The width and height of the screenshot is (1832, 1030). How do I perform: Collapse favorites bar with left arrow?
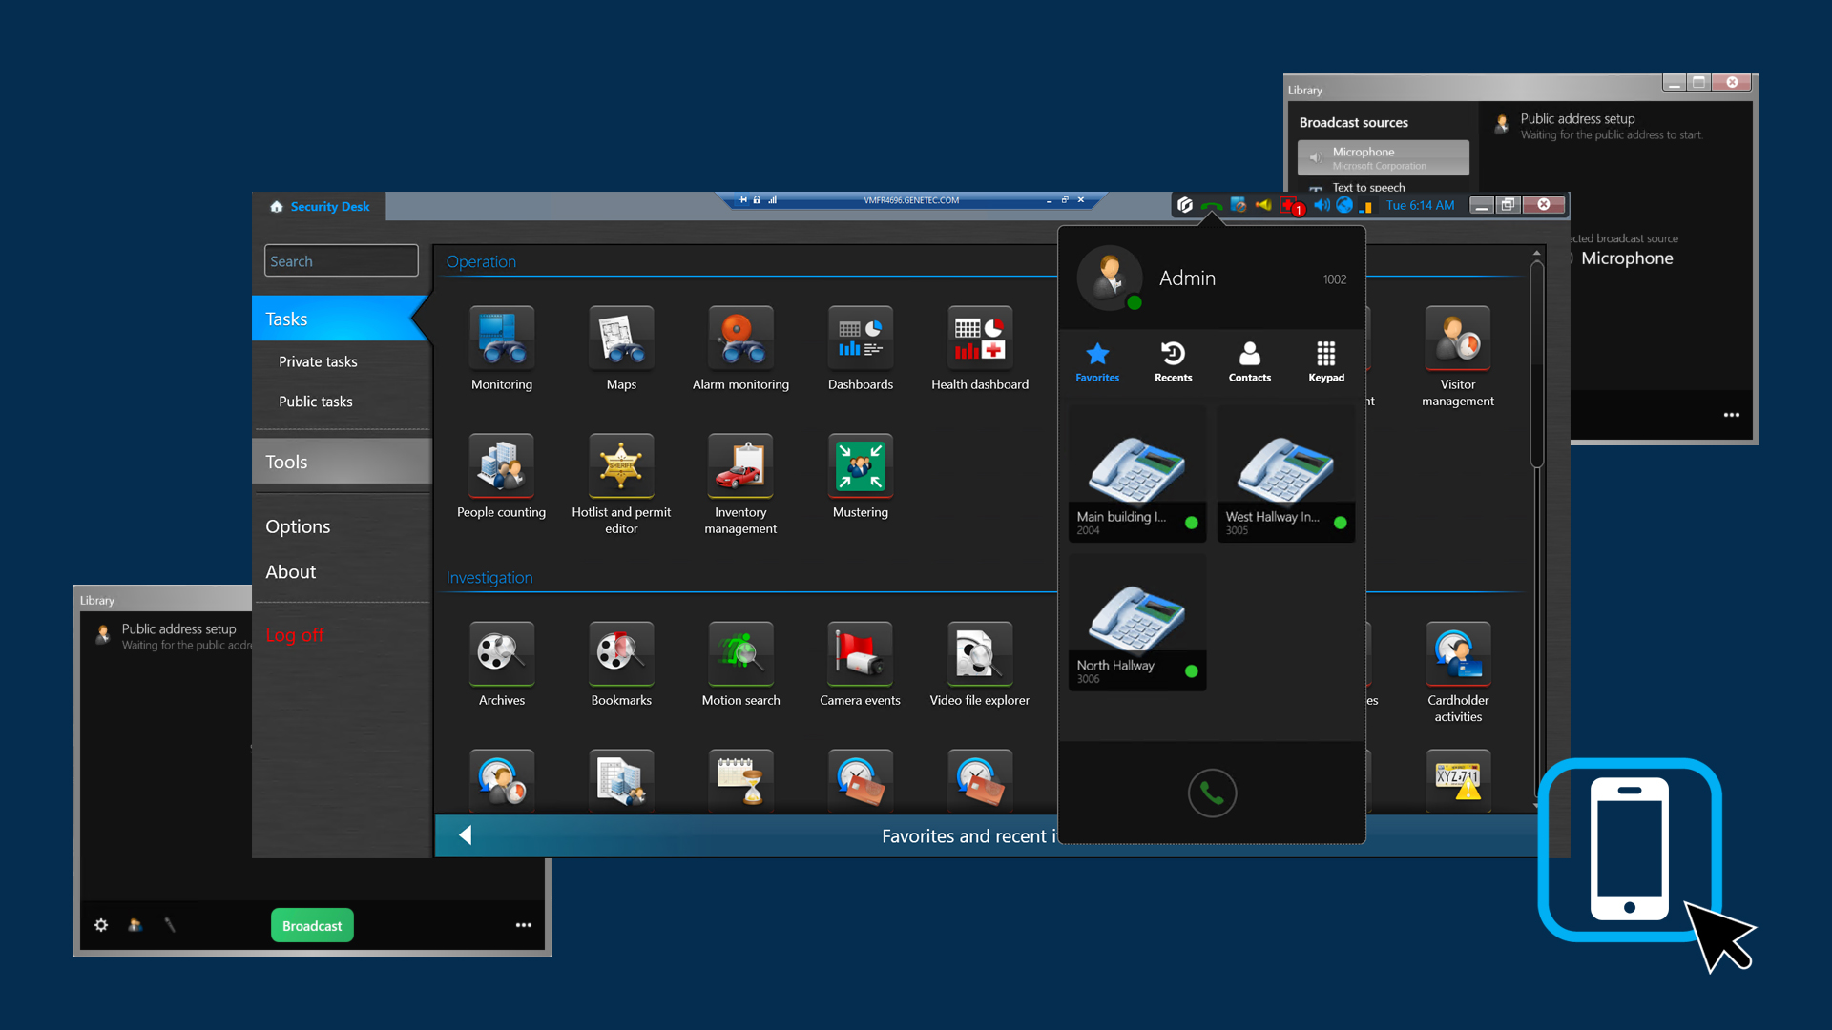[x=465, y=835]
